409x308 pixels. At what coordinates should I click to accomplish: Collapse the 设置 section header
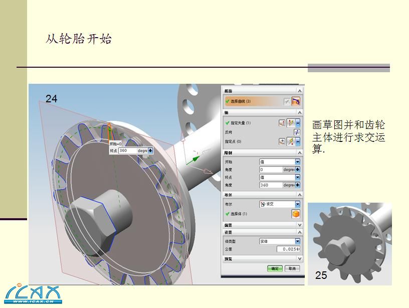click(263, 232)
